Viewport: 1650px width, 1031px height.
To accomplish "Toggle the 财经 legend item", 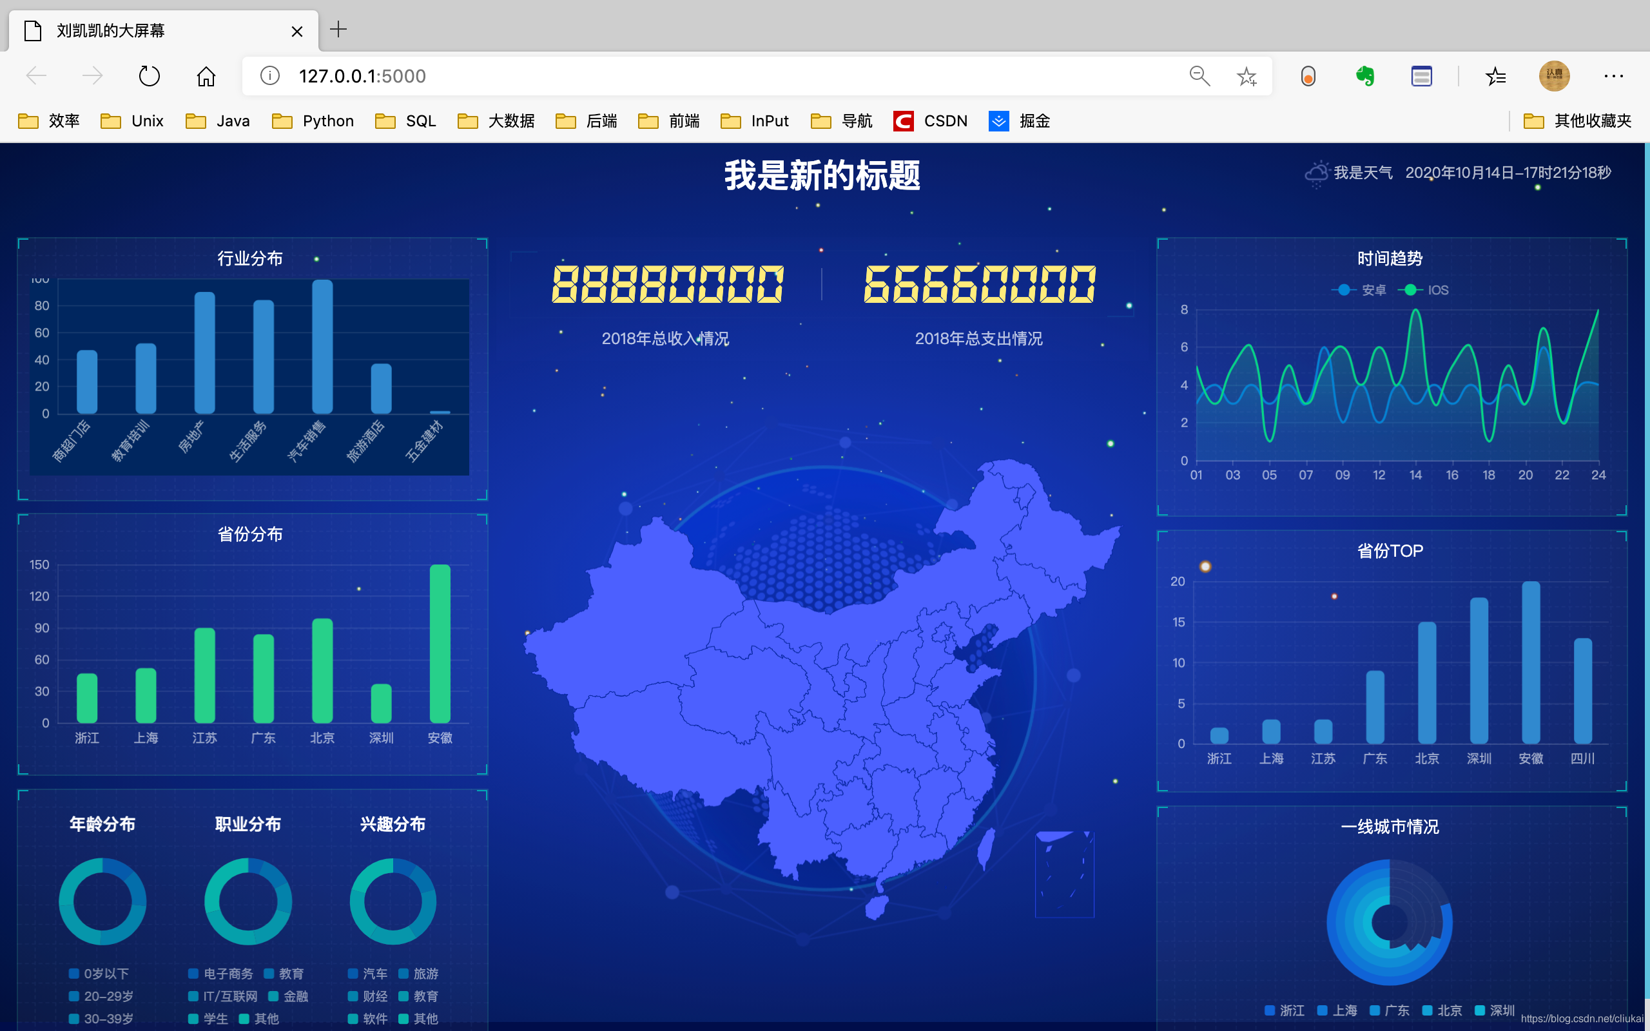I will point(368,996).
